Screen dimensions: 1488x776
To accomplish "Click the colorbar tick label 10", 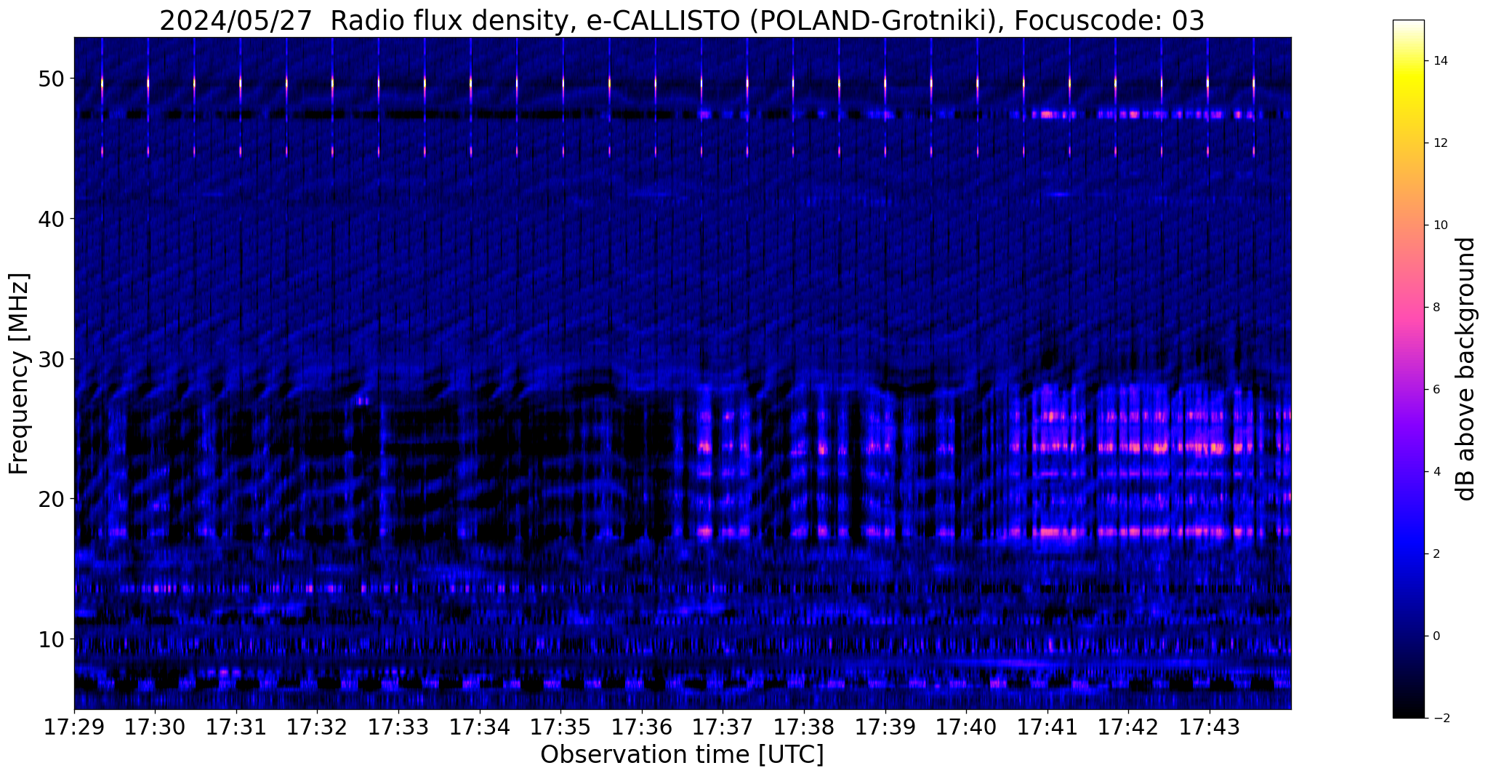I will [x=1440, y=225].
